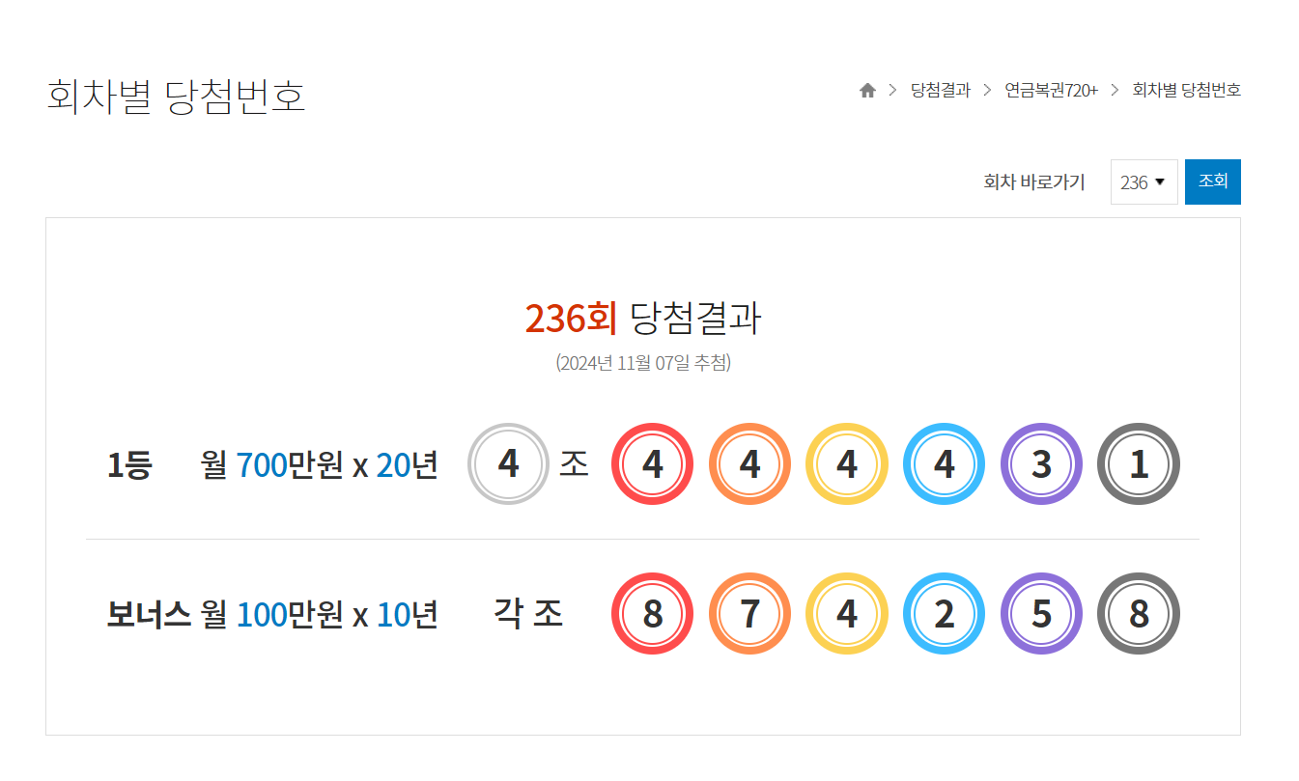Click the dropdown arrow next to 236
The width and height of the screenshot is (1299, 781).
pos(1160,181)
